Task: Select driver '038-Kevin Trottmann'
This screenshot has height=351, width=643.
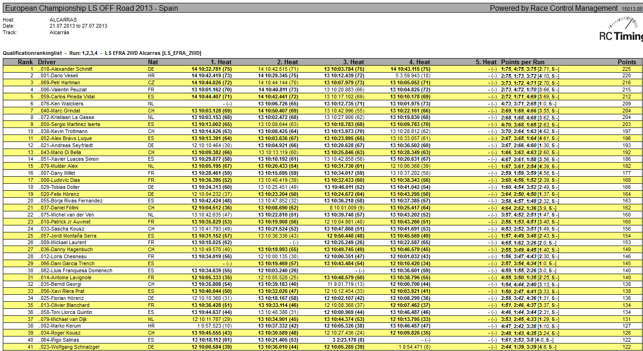Action: (x=63, y=131)
